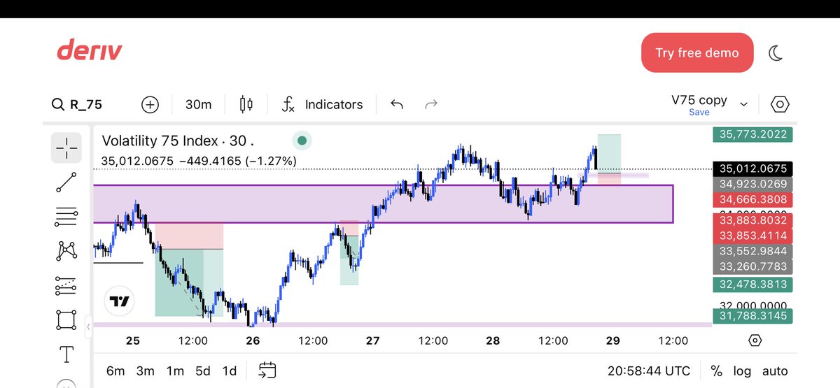Click the 33,552.9844 gray price label
The image size is (840, 388).
[x=752, y=251]
